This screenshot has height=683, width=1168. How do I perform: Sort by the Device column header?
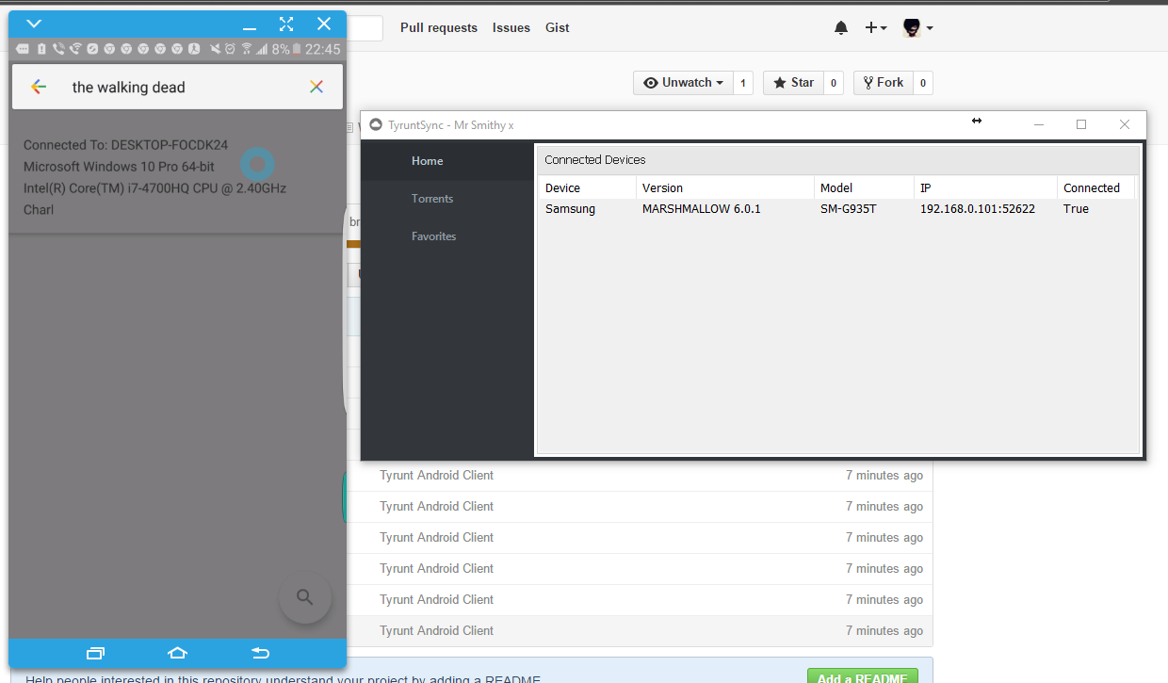click(587, 187)
